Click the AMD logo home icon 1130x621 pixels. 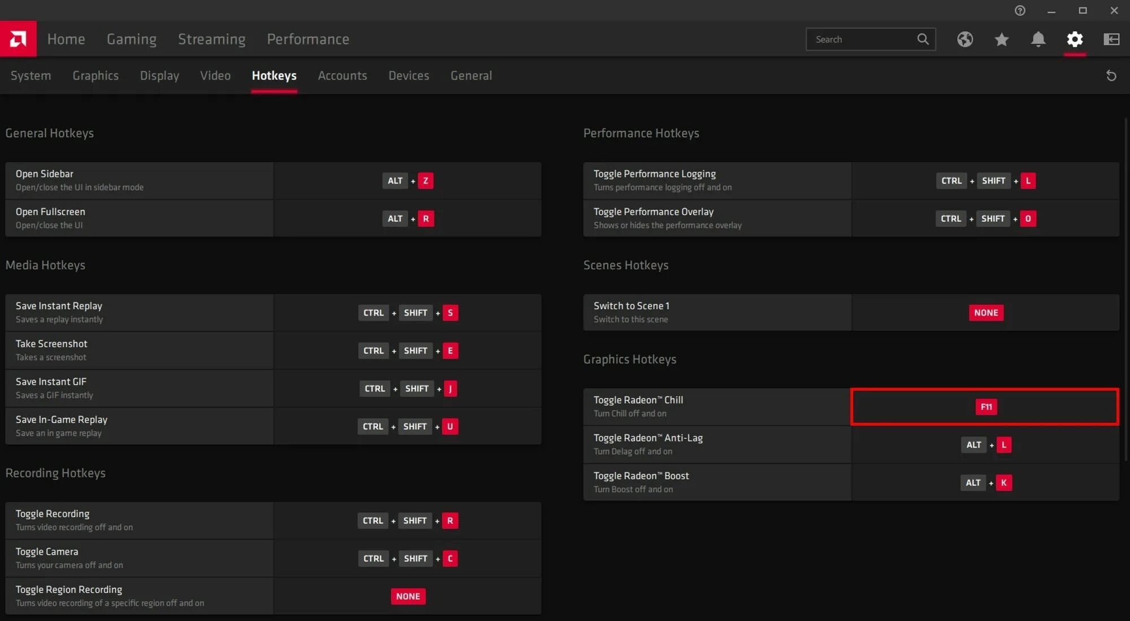pyautogui.click(x=18, y=39)
